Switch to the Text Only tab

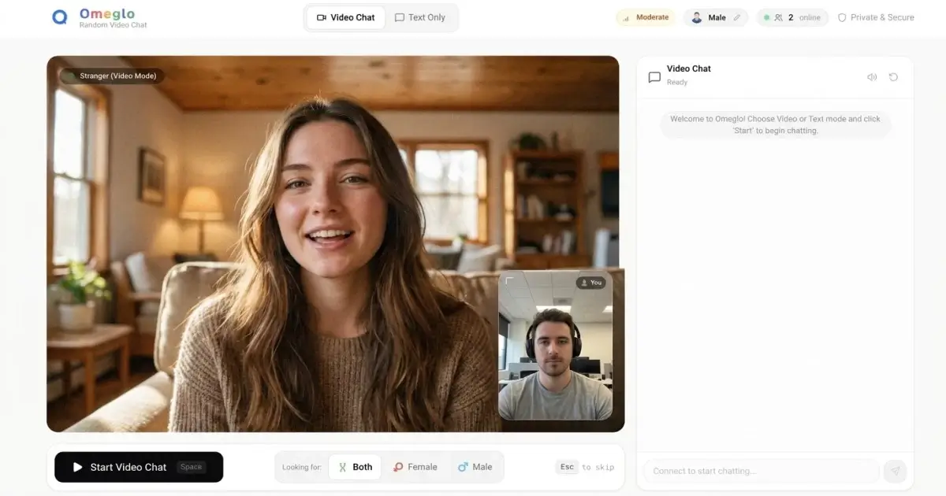click(x=420, y=17)
